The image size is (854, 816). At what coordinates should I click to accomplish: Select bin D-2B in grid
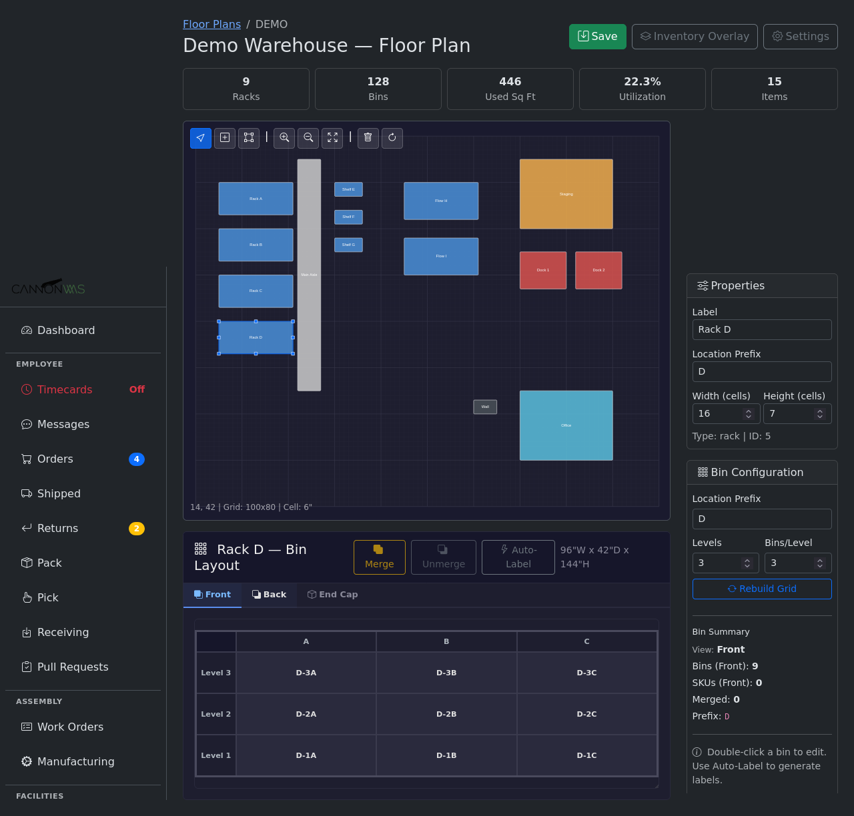tap(446, 714)
